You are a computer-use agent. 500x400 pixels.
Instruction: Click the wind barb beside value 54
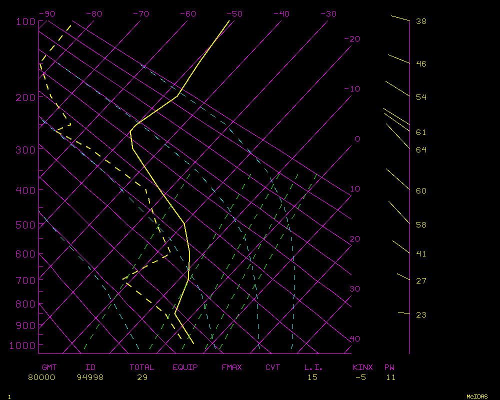pyautogui.click(x=397, y=89)
